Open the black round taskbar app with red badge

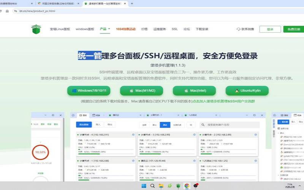[x=196, y=185]
